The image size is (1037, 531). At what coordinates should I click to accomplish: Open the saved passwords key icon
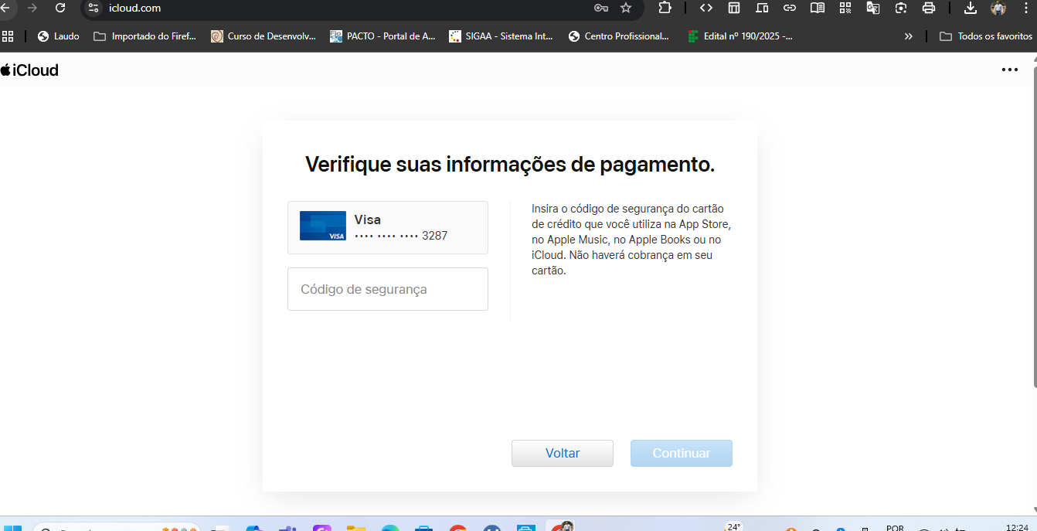[x=601, y=8]
